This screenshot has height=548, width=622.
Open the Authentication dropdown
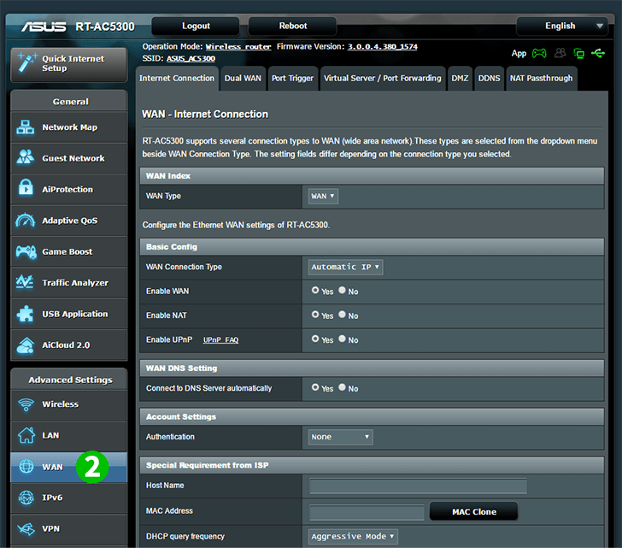click(340, 437)
